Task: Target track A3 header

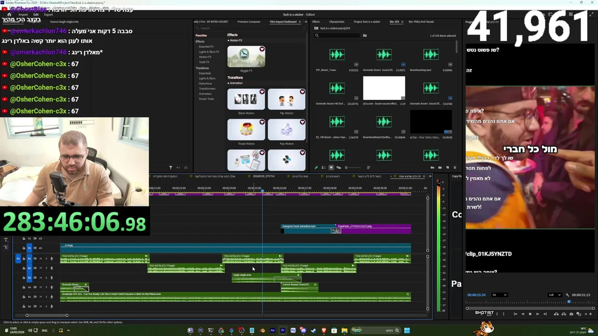Action: (x=29, y=278)
